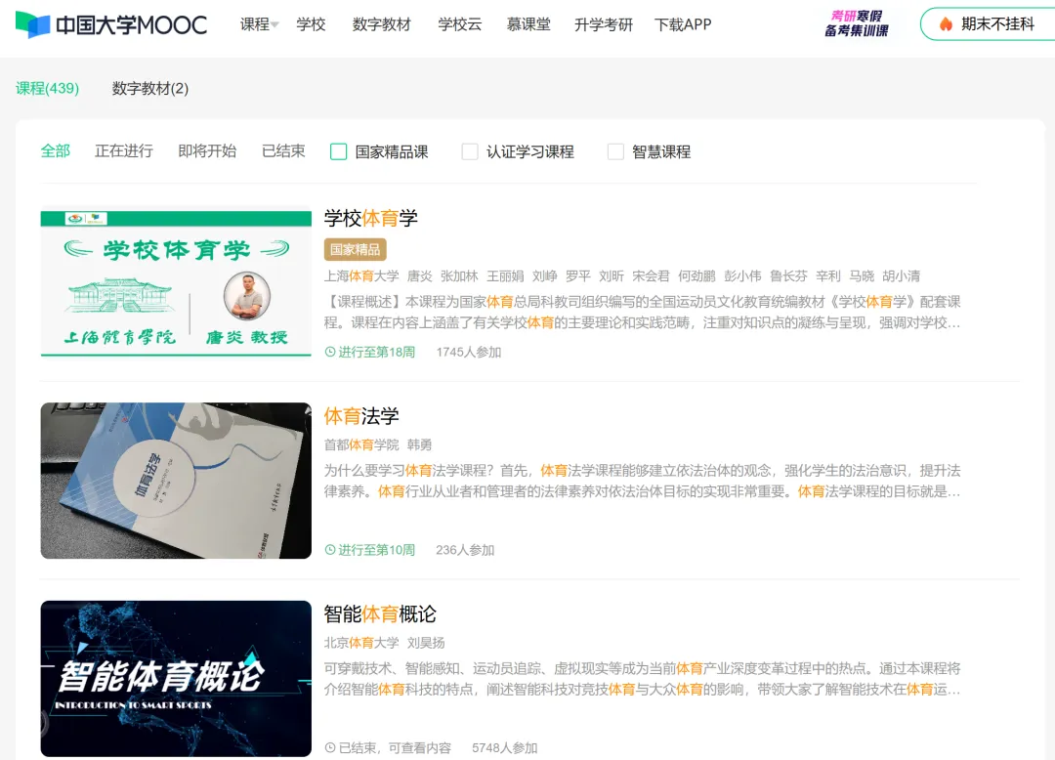Open the 学校体育学 course thumbnail
This screenshot has height=760, width=1055.
coord(176,283)
